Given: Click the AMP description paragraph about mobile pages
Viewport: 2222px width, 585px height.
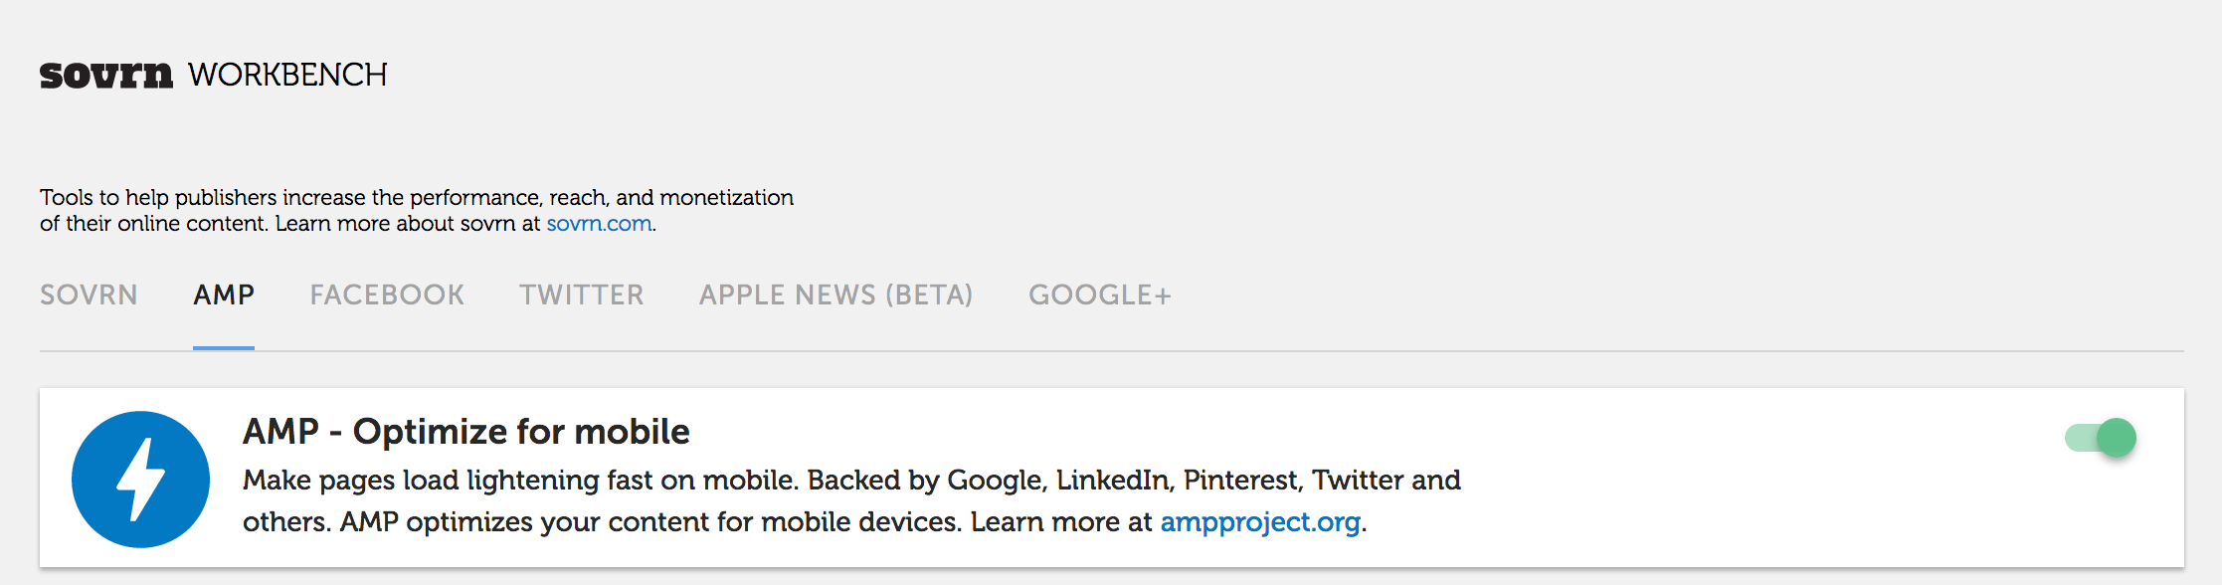Looking at the screenshot, I should (851, 501).
